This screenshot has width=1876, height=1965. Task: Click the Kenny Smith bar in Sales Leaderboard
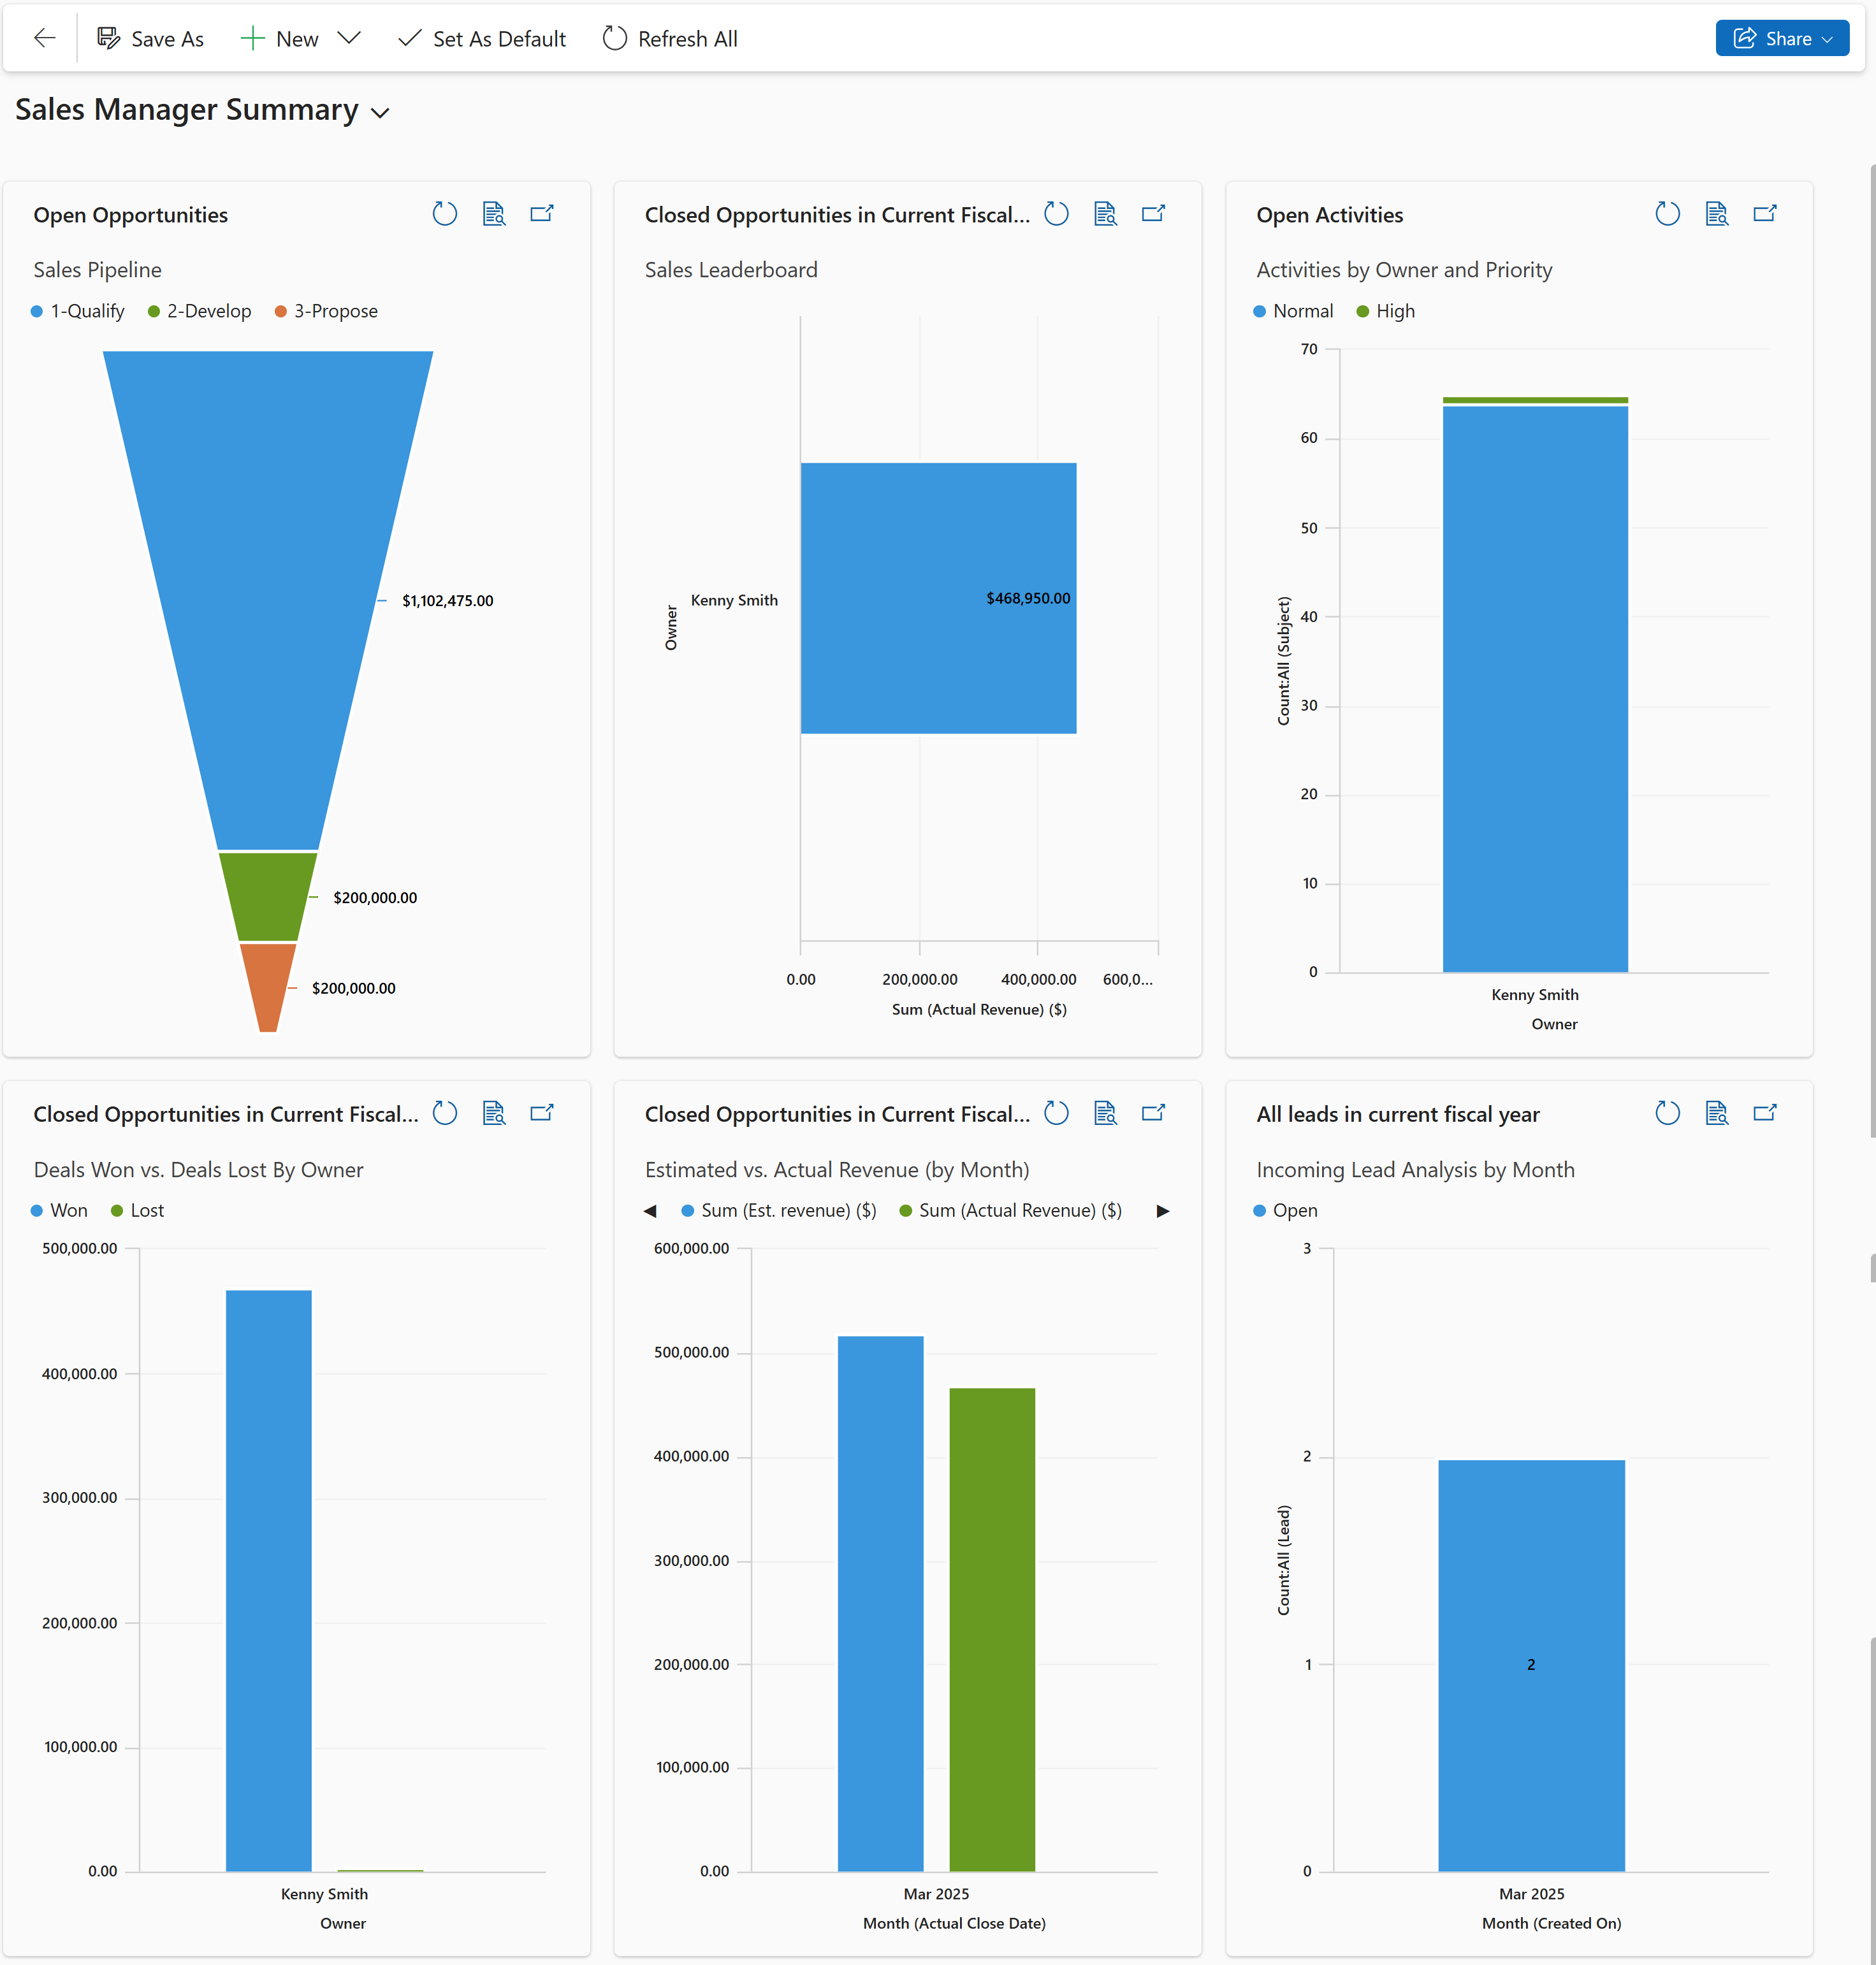click(x=938, y=597)
